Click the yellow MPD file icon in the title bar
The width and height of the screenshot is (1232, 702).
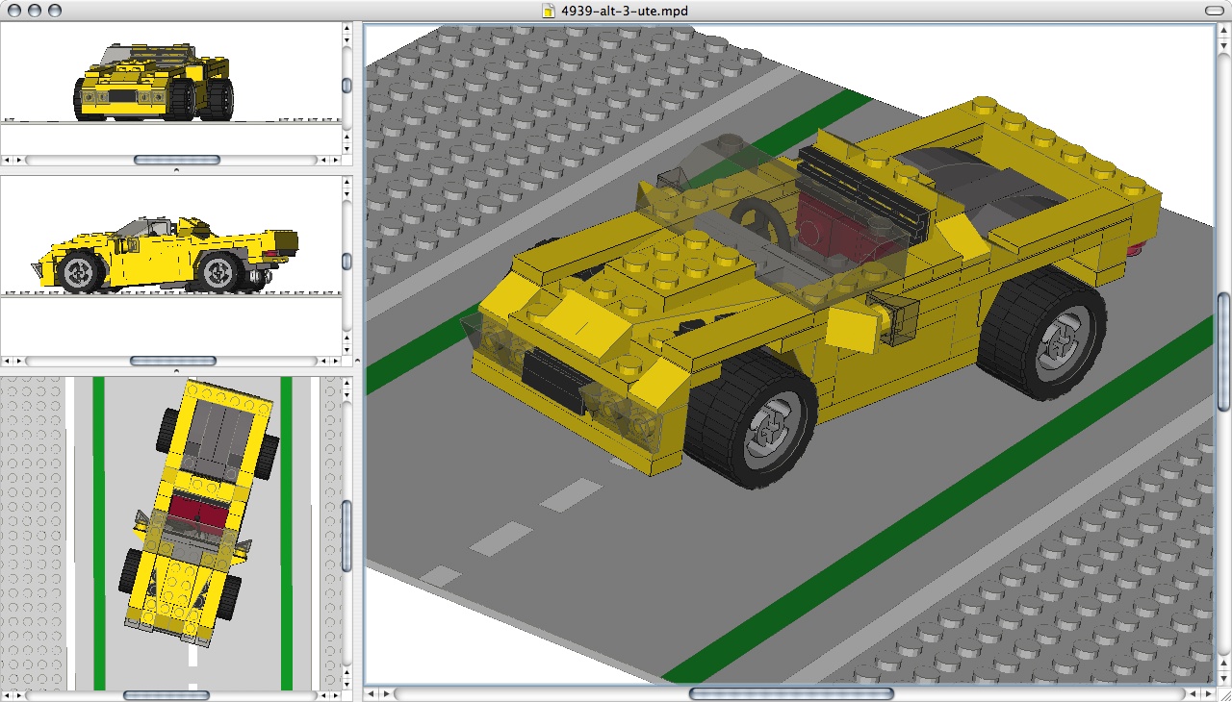tap(549, 12)
